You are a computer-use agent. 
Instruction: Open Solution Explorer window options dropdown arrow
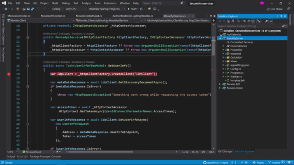(x=277, y=16)
